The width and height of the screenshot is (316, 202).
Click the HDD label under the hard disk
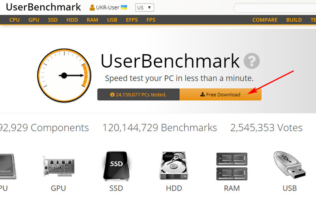[x=174, y=188]
